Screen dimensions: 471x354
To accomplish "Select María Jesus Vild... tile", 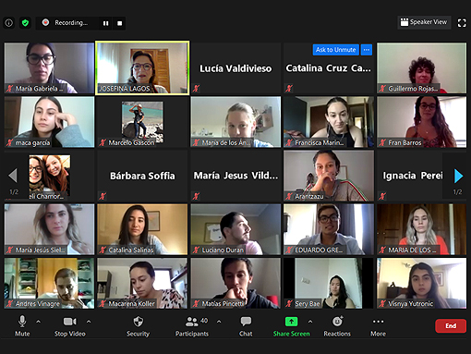I will [x=235, y=176].
